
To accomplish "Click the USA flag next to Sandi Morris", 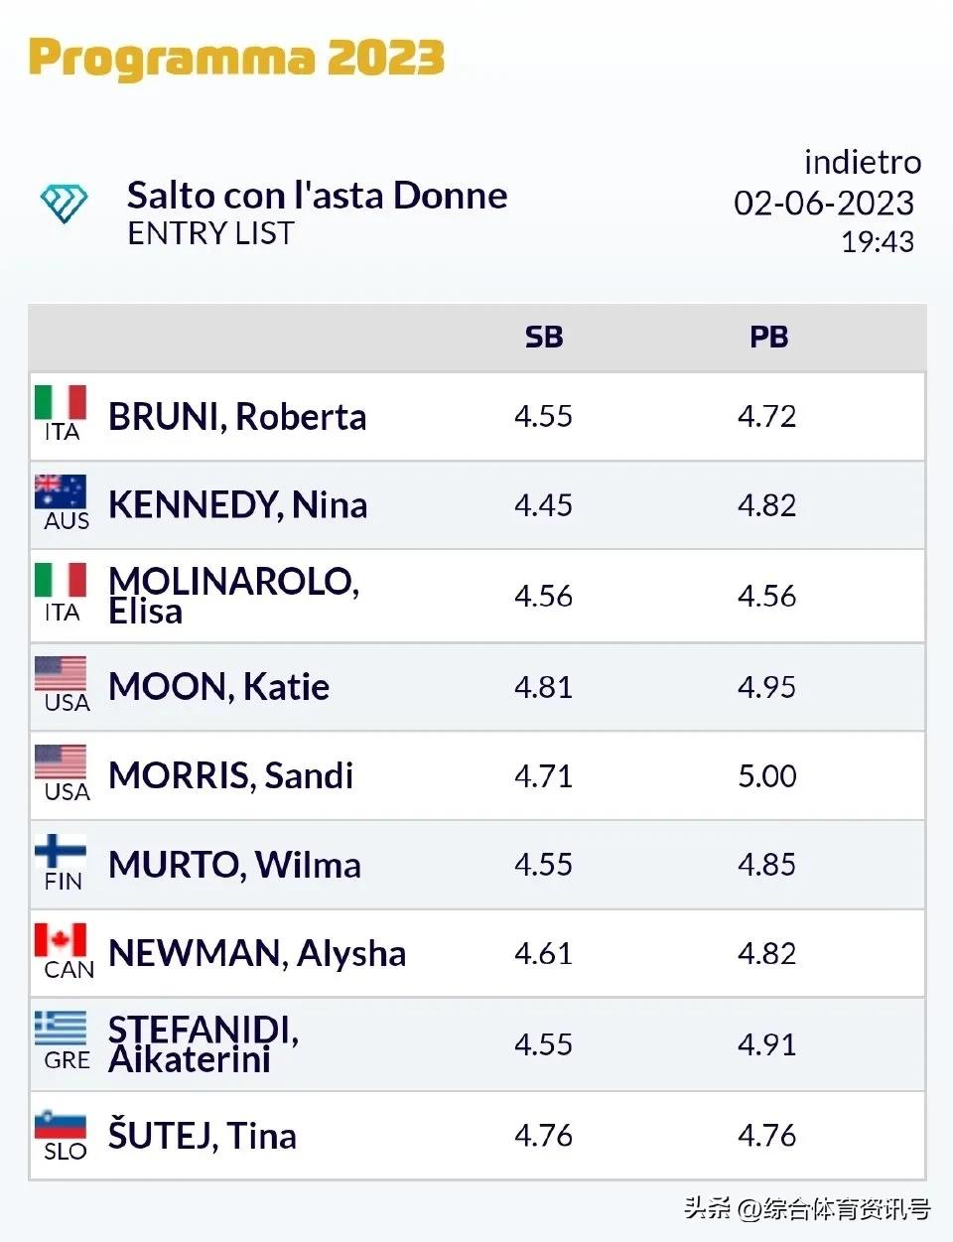I will [x=61, y=762].
